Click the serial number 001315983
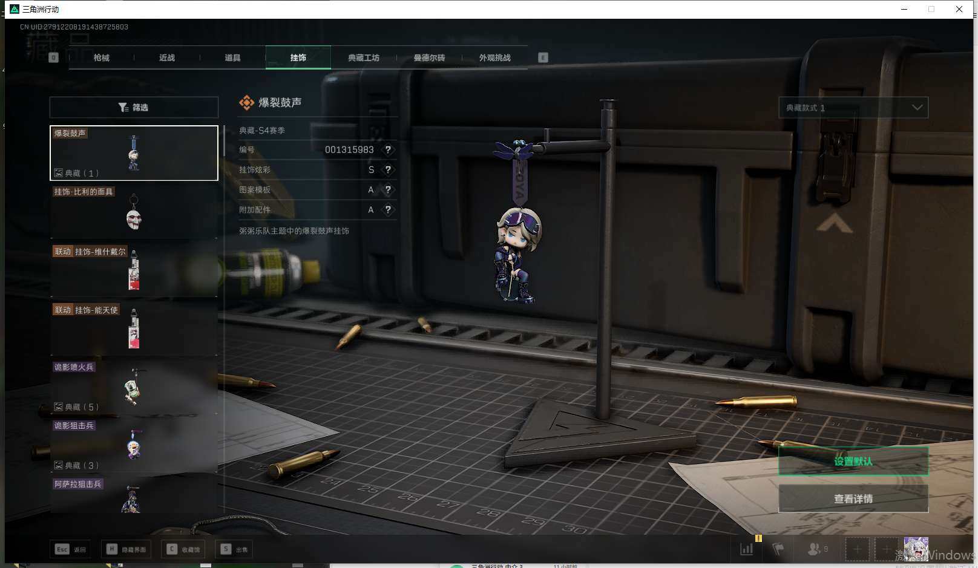The height and width of the screenshot is (568, 978). coord(349,149)
